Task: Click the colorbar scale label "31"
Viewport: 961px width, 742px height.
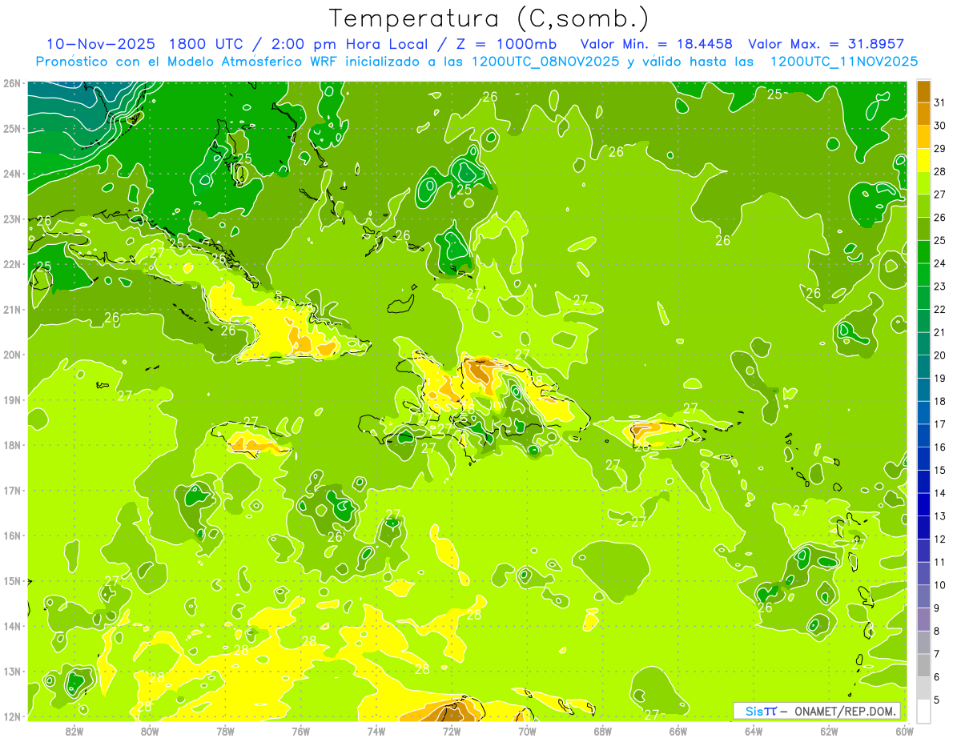Action: coord(939,102)
